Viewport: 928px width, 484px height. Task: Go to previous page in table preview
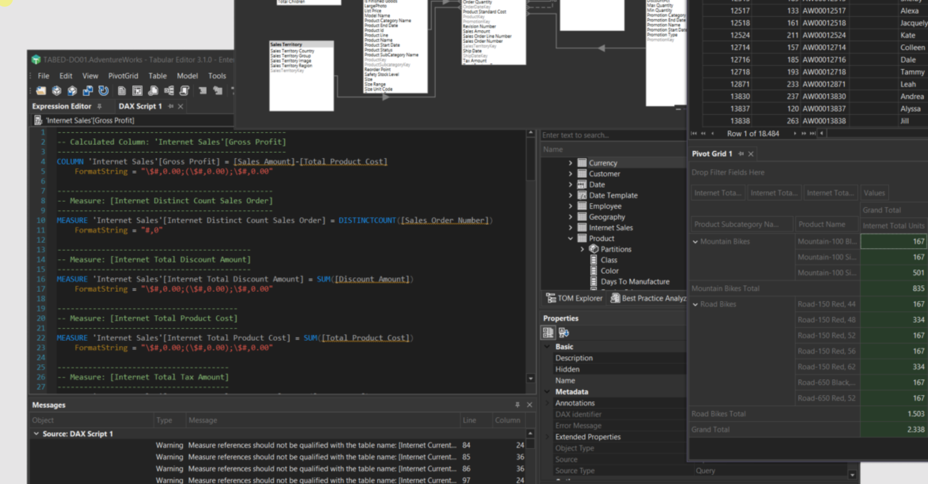point(703,134)
